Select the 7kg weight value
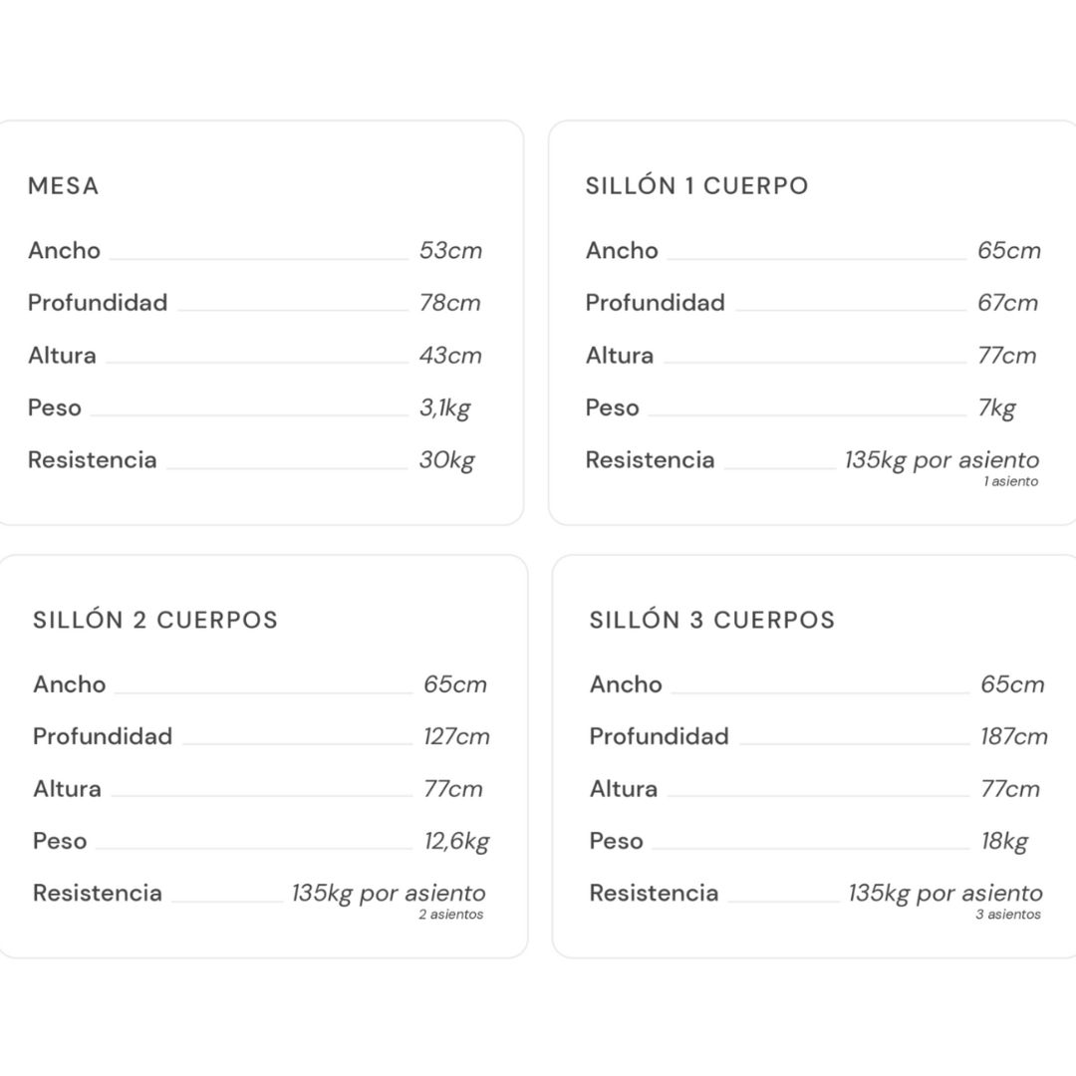The height and width of the screenshot is (1076, 1076). [x=996, y=408]
